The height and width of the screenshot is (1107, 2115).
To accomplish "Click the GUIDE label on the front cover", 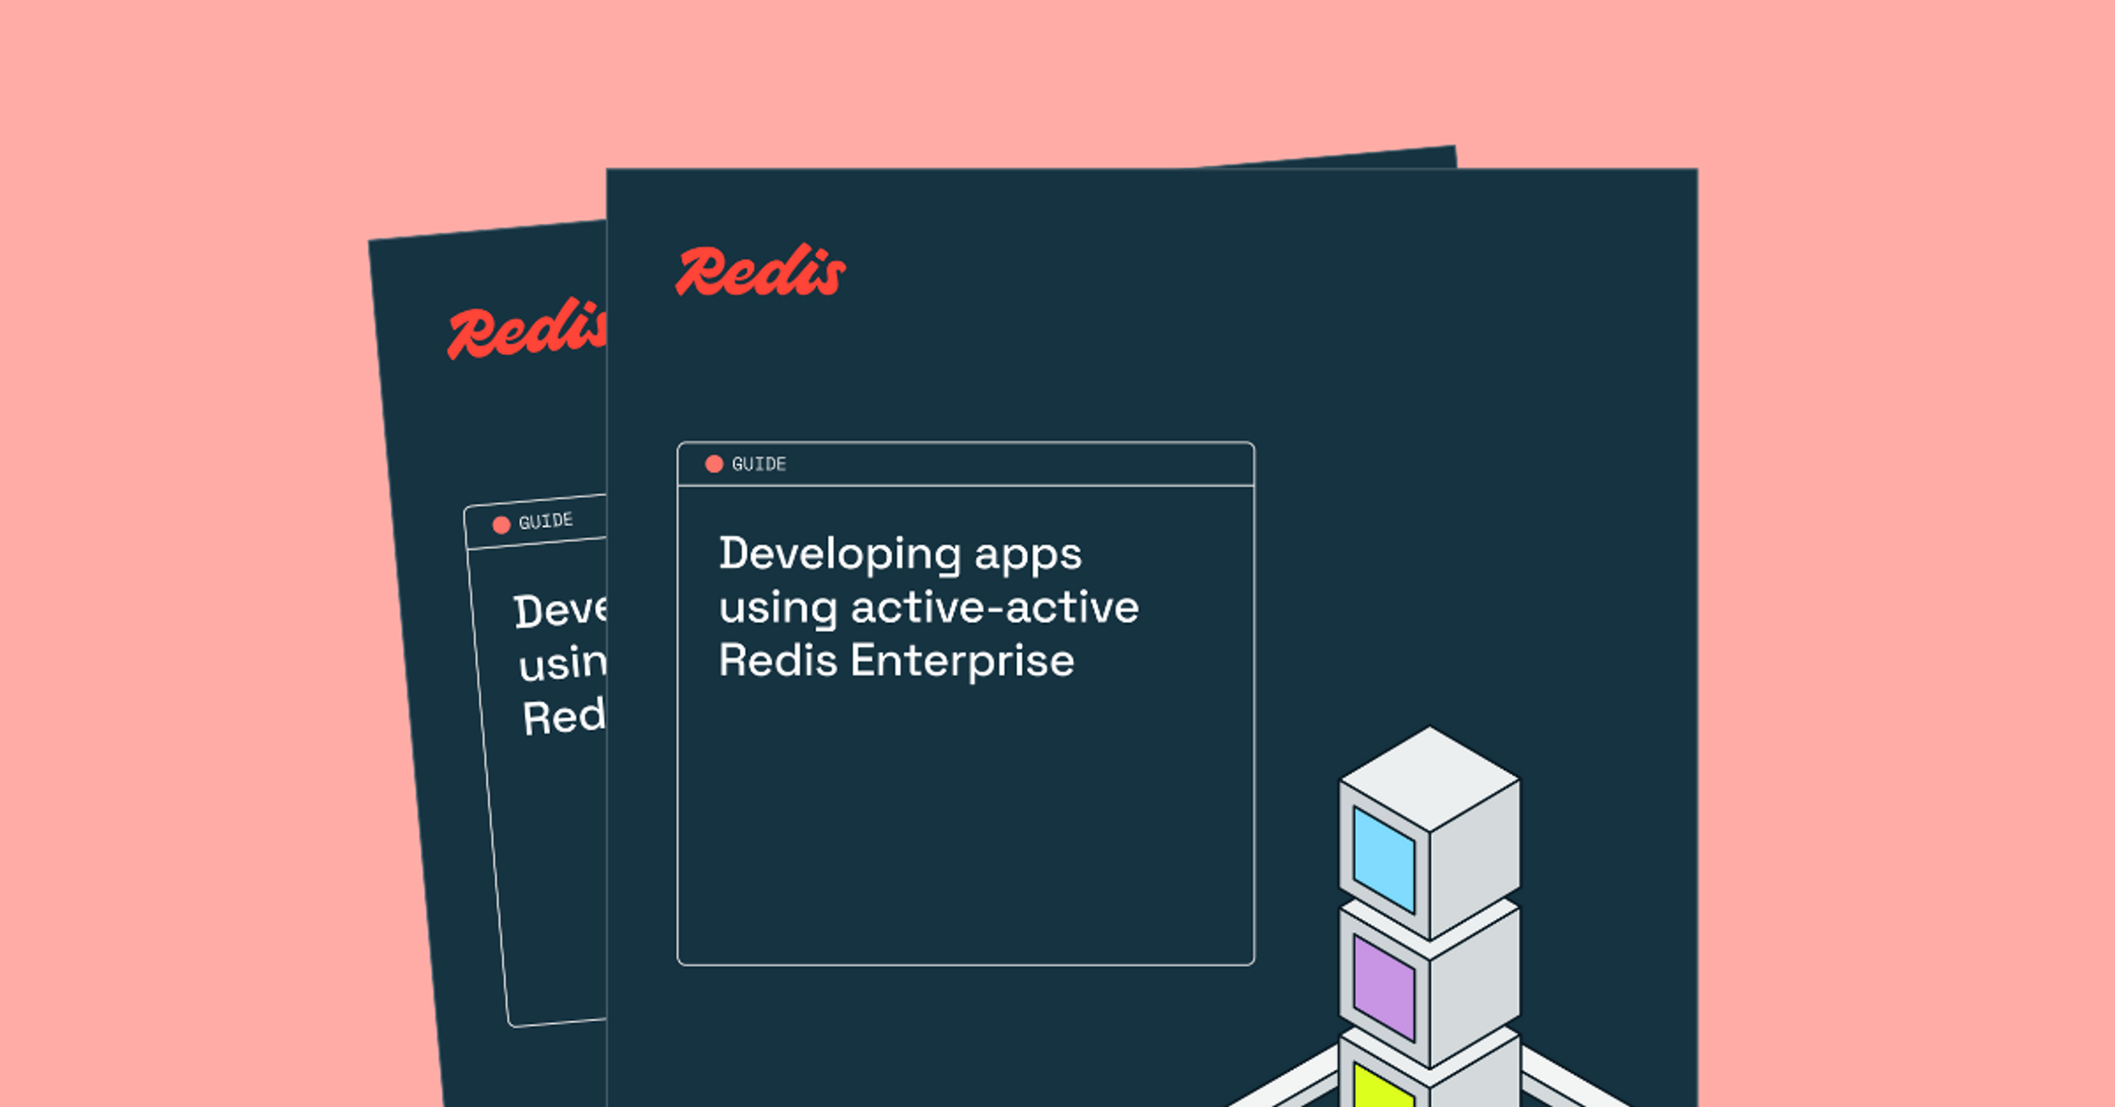I will click(x=758, y=464).
